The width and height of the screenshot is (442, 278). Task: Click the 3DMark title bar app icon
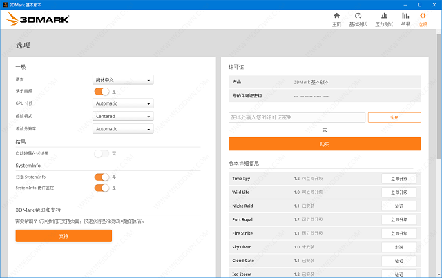5,5
